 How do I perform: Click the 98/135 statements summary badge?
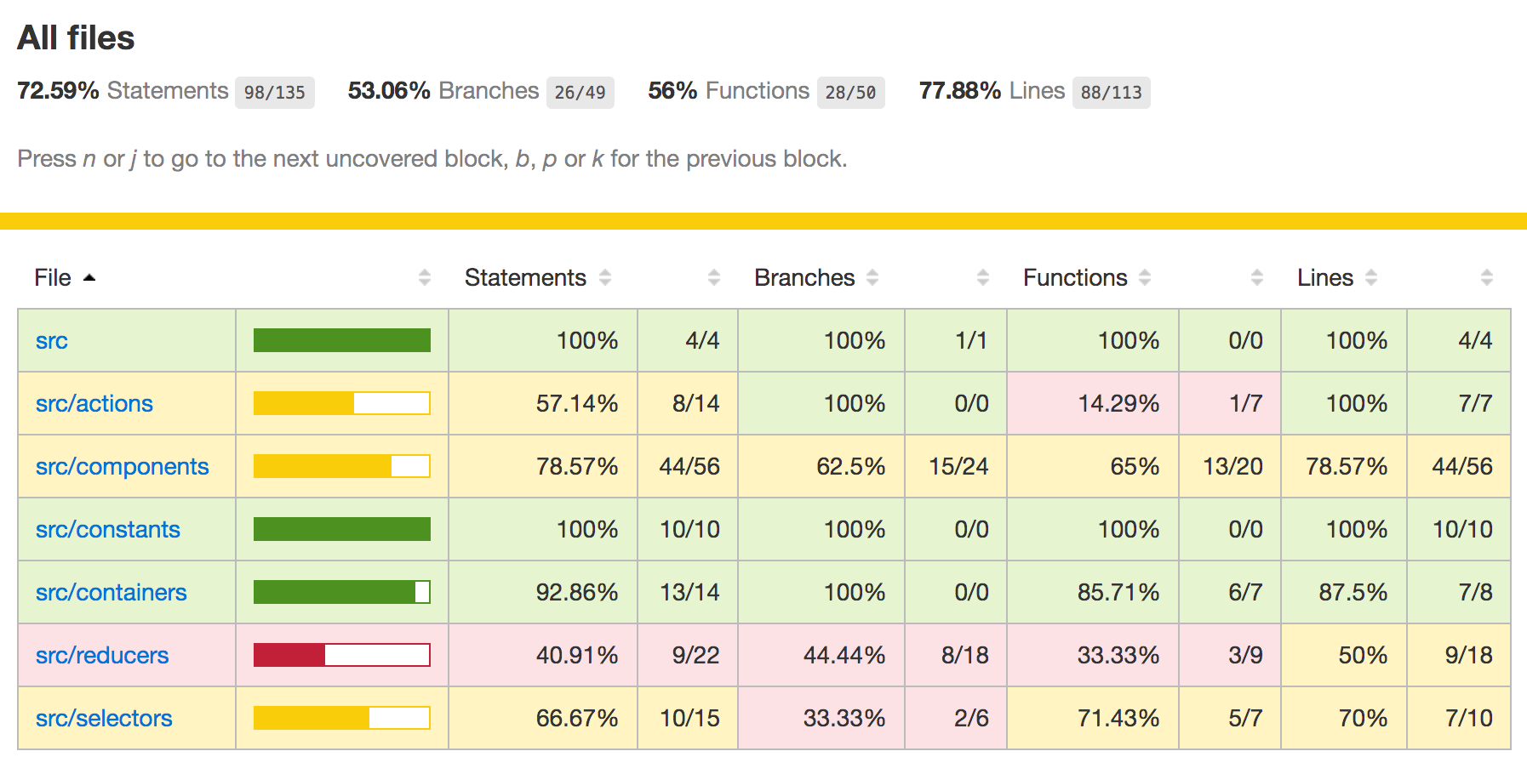tap(274, 93)
